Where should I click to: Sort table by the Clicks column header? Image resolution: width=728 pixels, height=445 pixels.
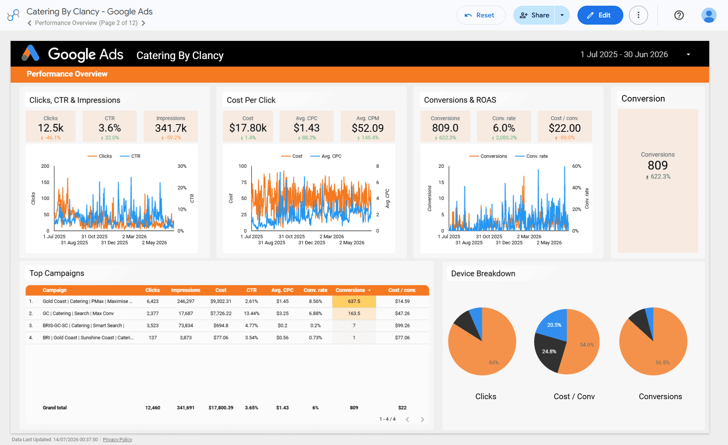[x=152, y=290]
